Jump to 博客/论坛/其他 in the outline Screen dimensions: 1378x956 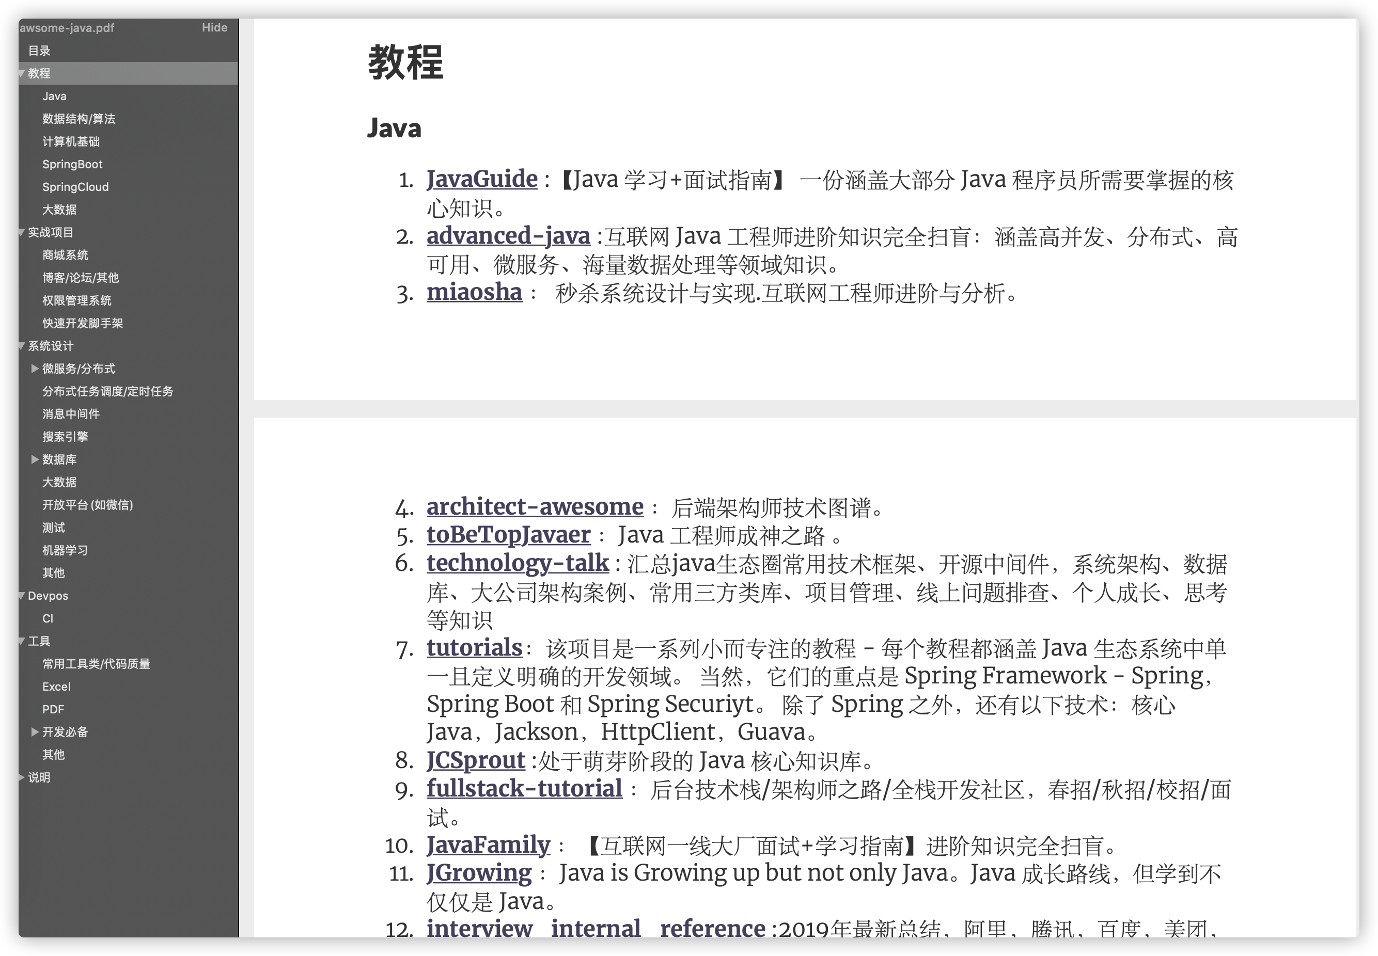81,278
